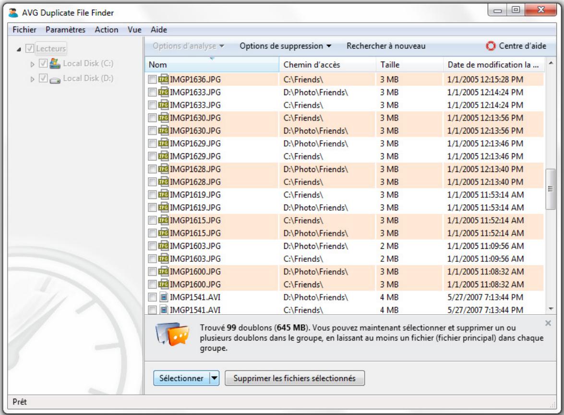The width and height of the screenshot is (564, 415).
Task: Tick the checkbox of IMGP1615.JPG in C:\Friends\
Action: point(152,220)
